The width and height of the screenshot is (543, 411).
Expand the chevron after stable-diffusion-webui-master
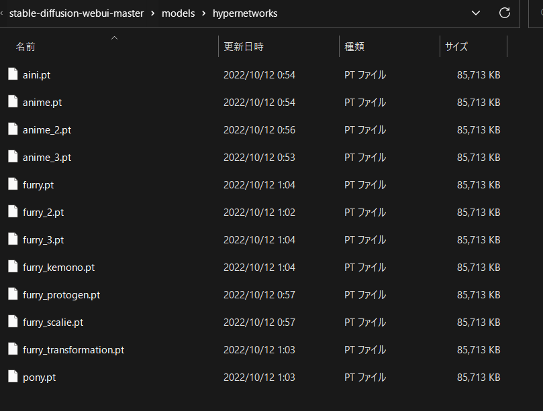tap(153, 13)
